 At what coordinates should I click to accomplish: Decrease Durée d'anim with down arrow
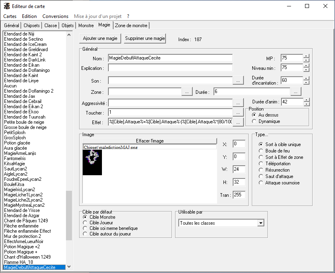click(x=306, y=104)
